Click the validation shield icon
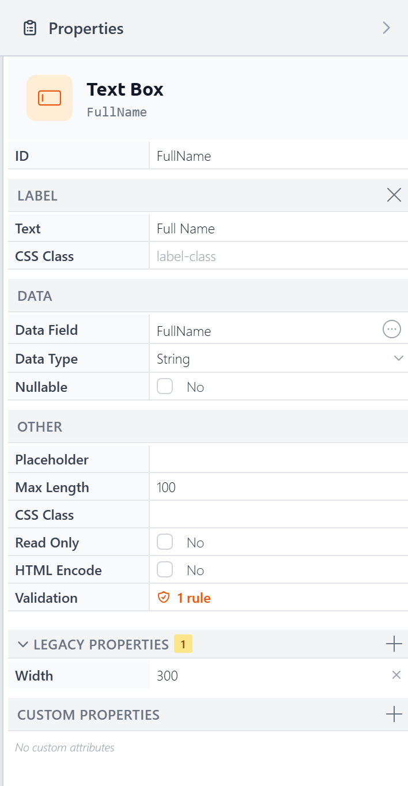The height and width of the screenshot is (786, 408). tap(164, 598)
